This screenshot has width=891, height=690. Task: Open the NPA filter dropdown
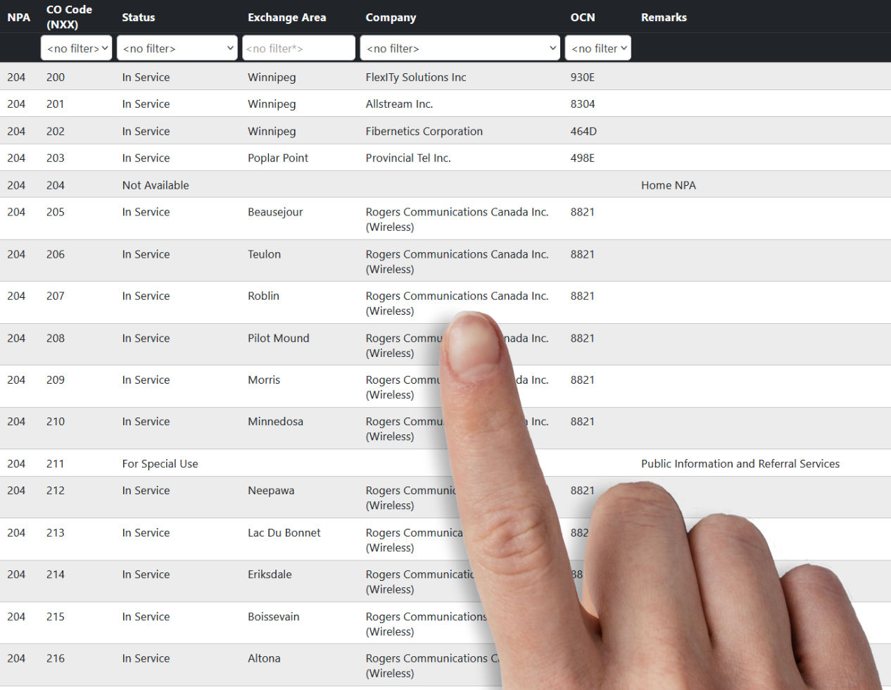coord(76,48)
